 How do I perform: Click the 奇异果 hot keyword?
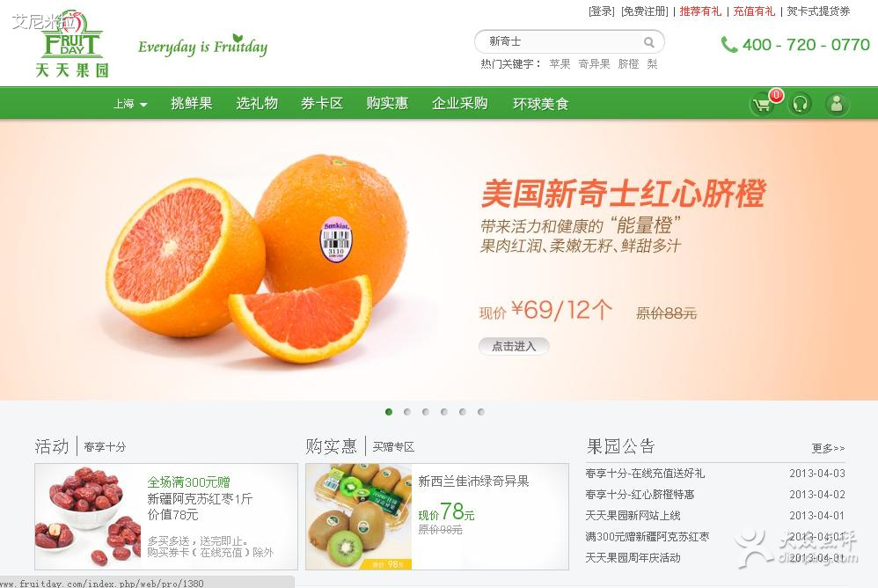coord(594,64)
